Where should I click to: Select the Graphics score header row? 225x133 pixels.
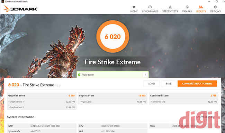[x=42, y=95]
